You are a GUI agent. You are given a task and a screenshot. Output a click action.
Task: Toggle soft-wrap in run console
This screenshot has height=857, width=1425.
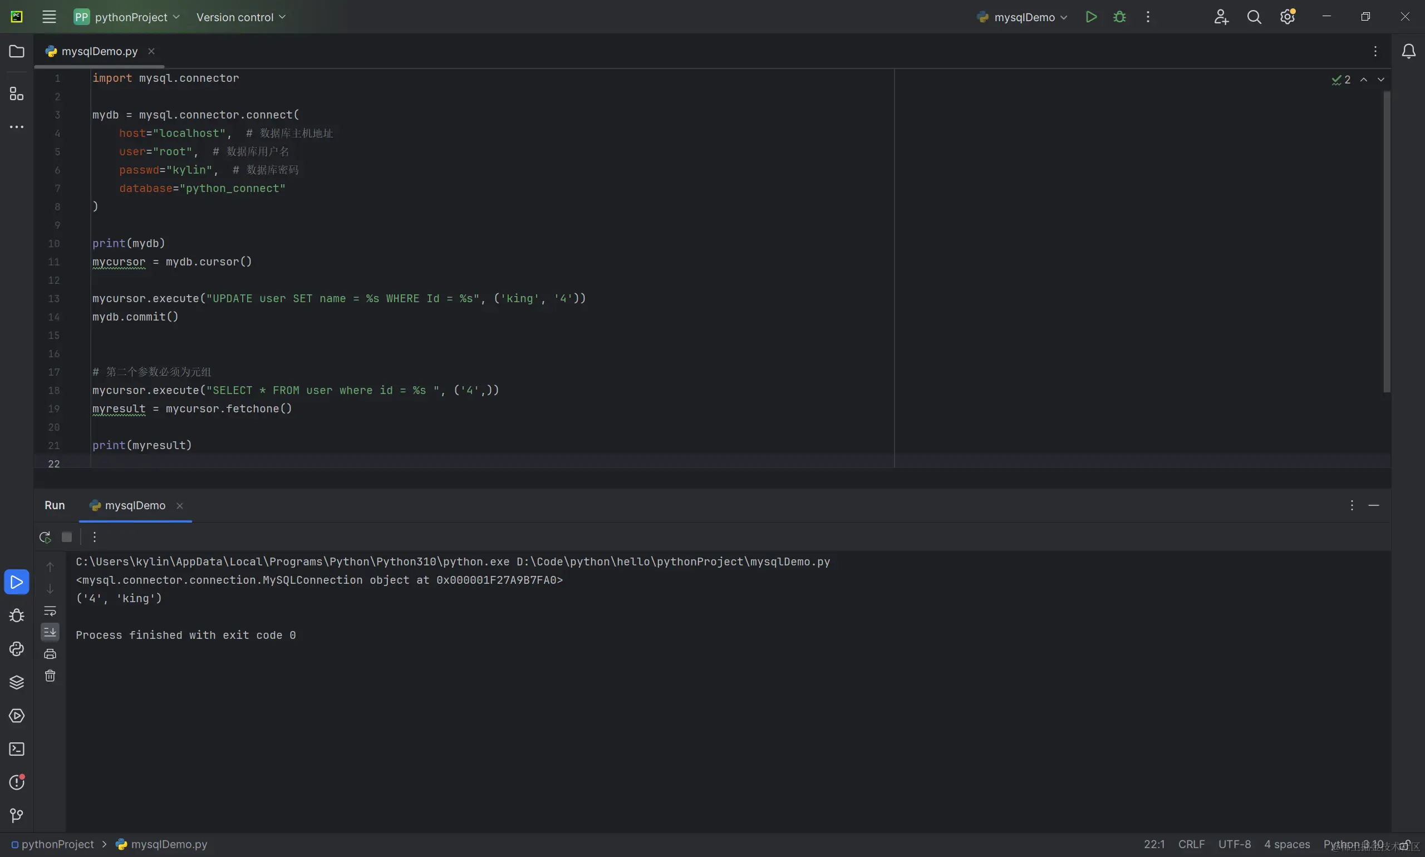point(50,611)
